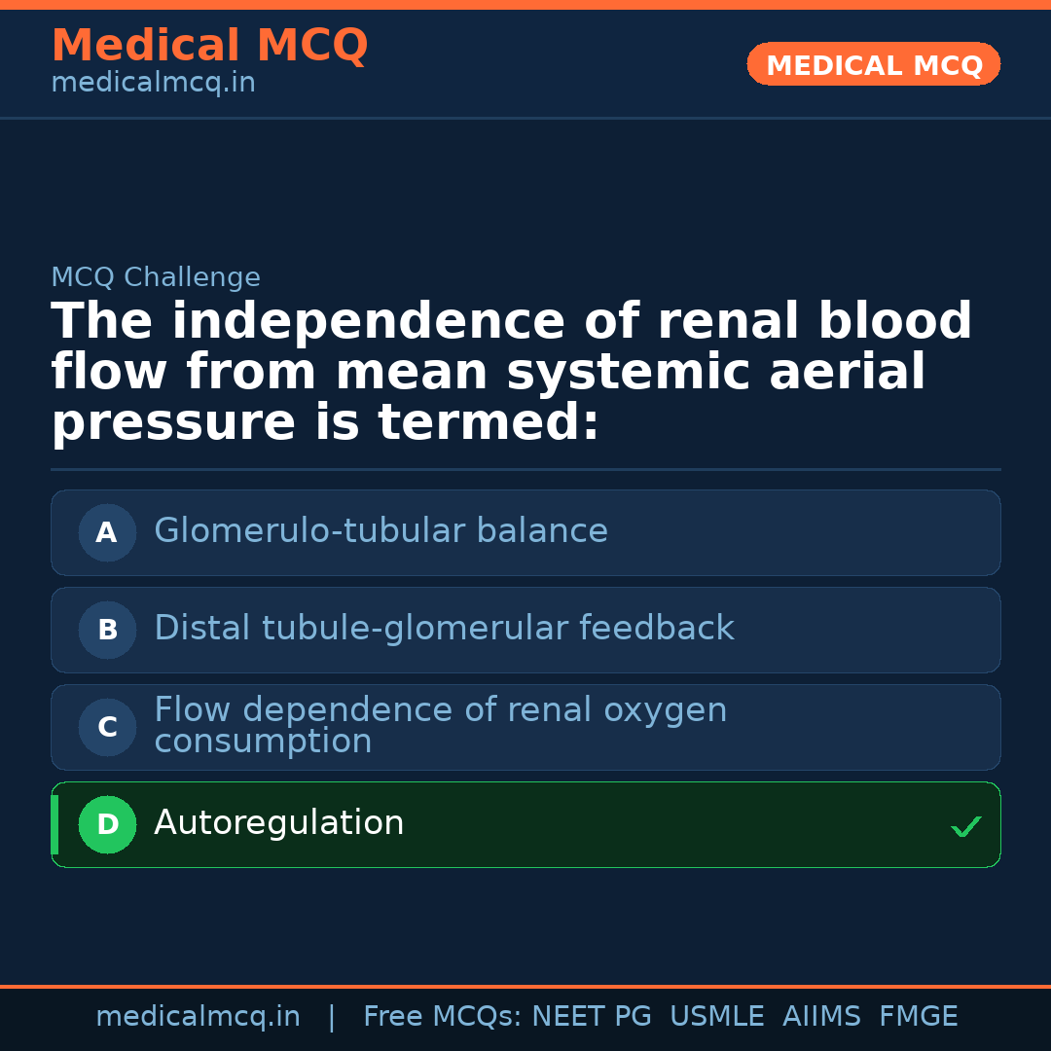Click the orange MEDICAL MCQ badge
The height and width of the screenshot is (1051, 1051).
pyautogui.click(x=873, y=65)
